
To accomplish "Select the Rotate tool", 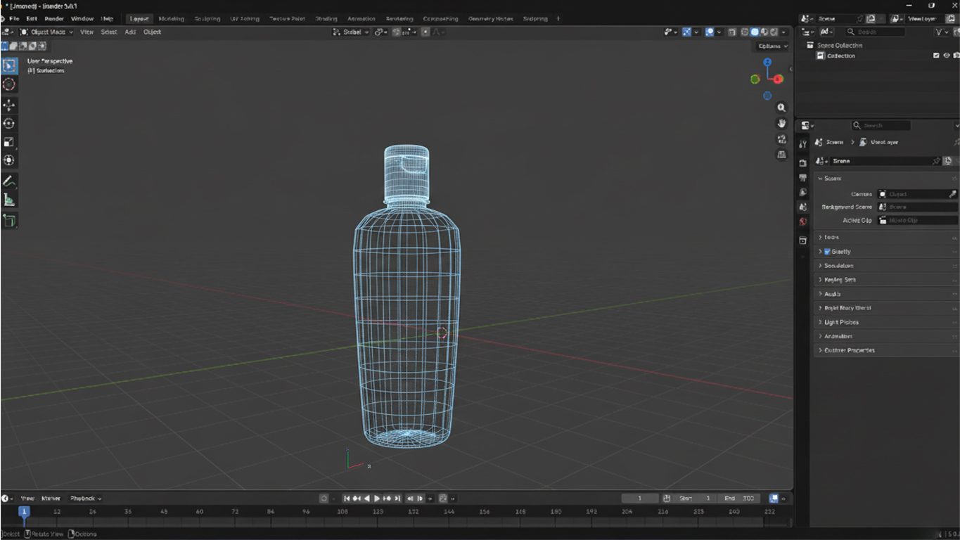I will (x=9, y=123).
